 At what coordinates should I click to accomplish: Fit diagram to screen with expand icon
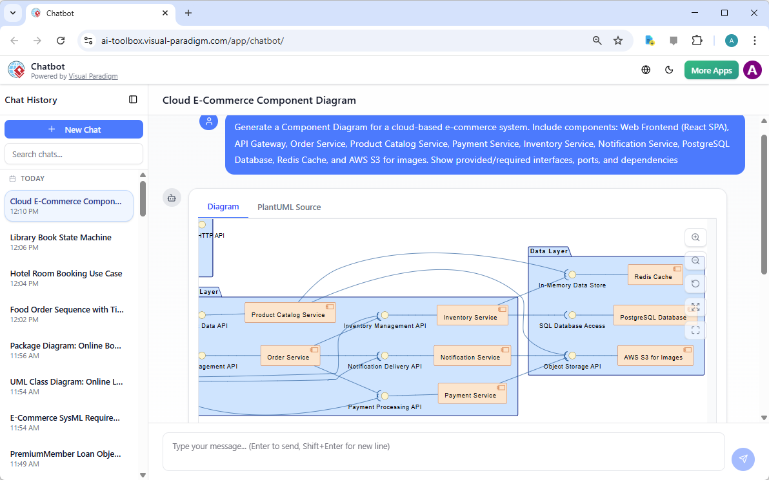[695, 307]
